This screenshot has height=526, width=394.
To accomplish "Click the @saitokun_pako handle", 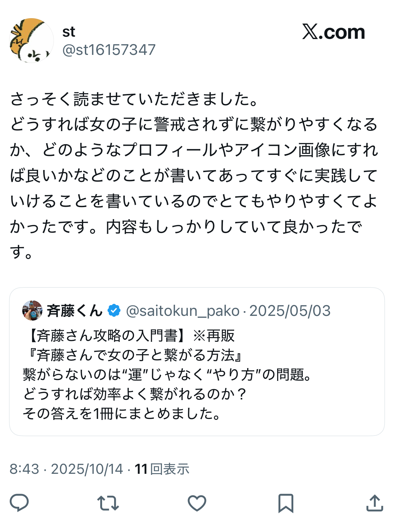I will point(183,310).
